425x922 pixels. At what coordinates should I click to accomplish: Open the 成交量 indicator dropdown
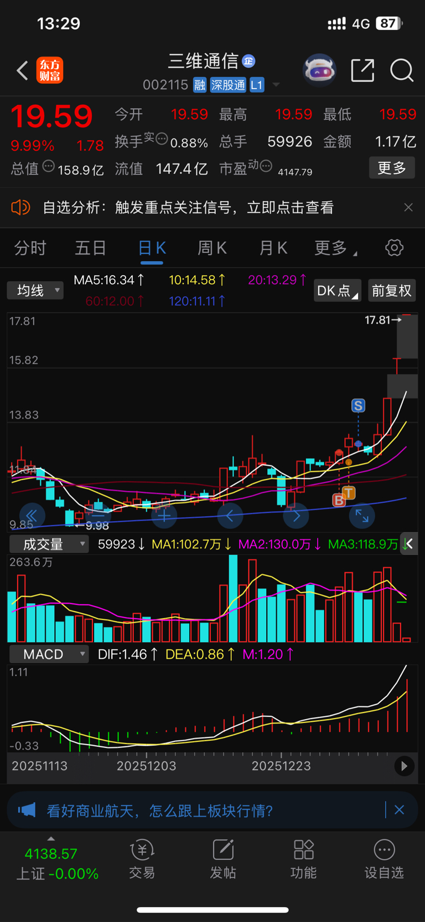(x=49, y=544)
